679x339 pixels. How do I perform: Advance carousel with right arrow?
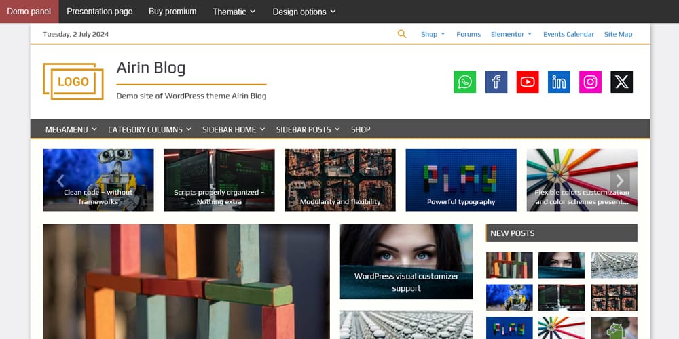pos(619,180)
